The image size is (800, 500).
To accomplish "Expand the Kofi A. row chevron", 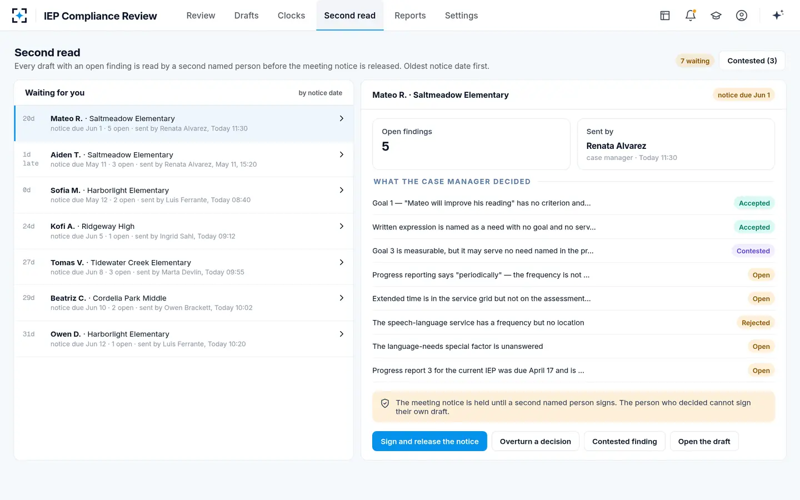I will pyautogui.click(x=342, y=226).
